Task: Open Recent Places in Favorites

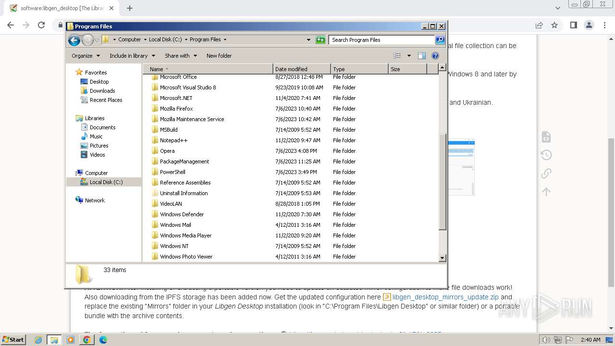Action: coord(106,100)
